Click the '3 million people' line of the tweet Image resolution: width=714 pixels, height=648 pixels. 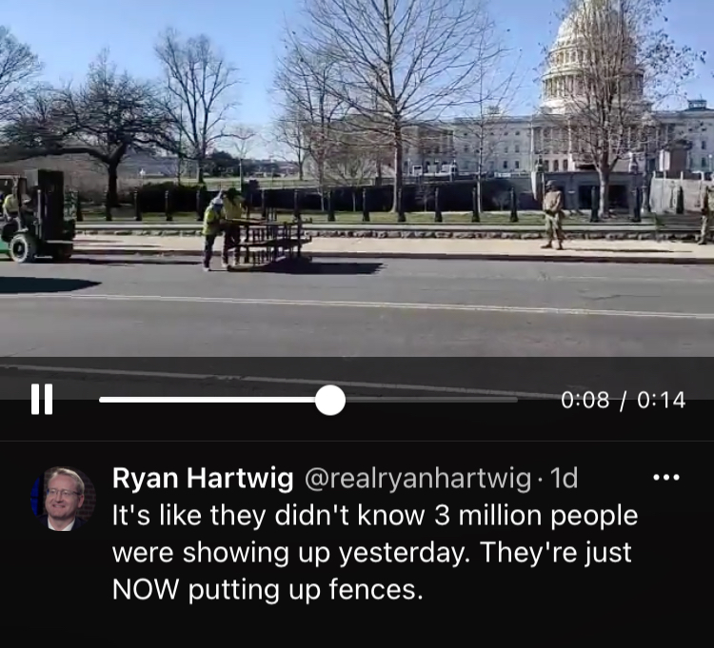click(375, 516)
